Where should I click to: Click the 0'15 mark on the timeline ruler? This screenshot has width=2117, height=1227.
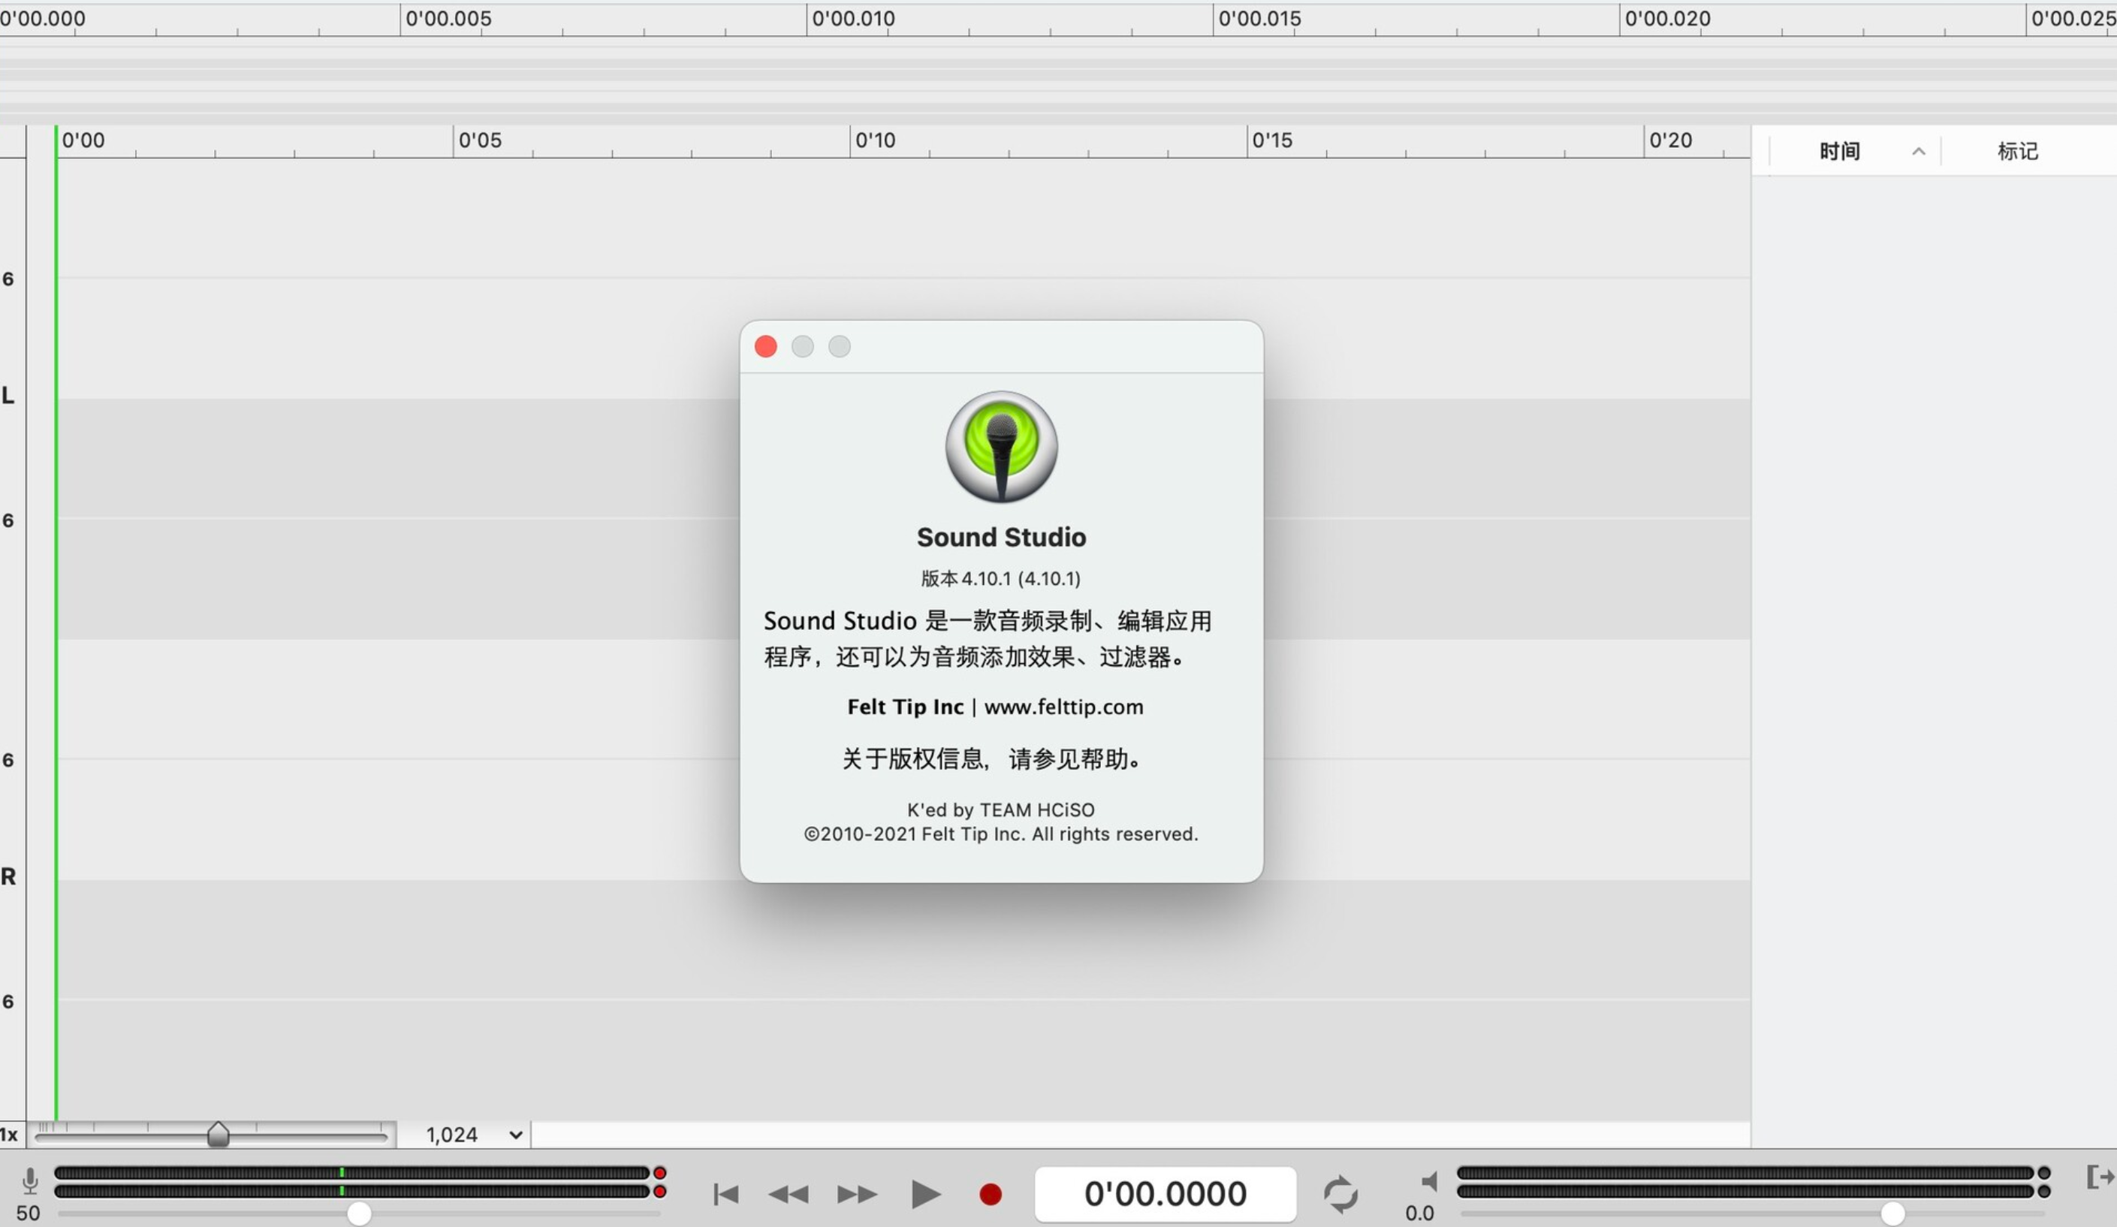[x=1272, y=140]
